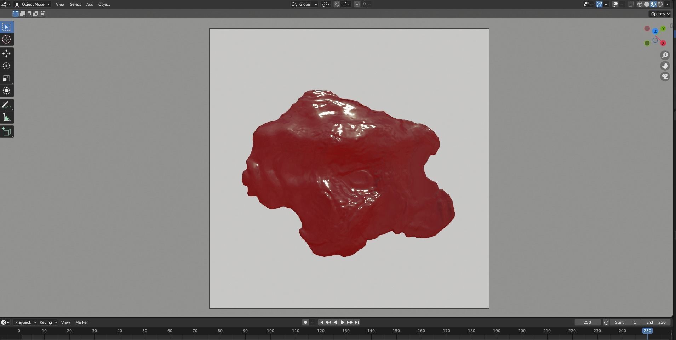Click the green Y axis gizmo
The height and width of the screenshot is (340, 676).
[x=663, y=28]
